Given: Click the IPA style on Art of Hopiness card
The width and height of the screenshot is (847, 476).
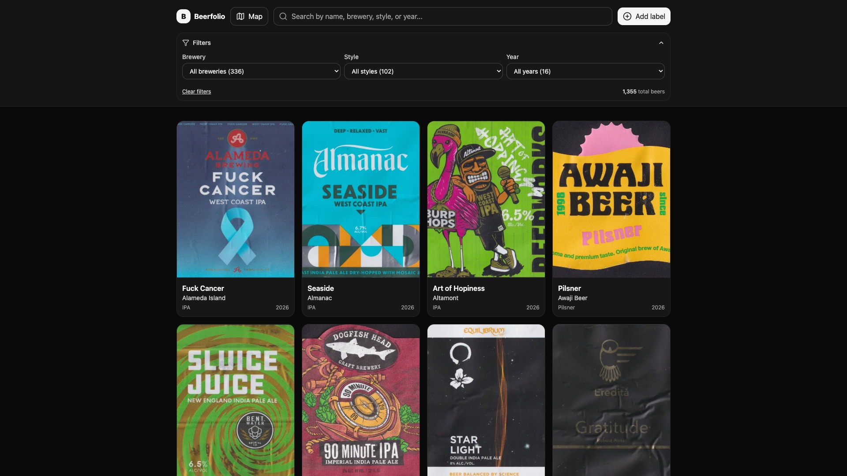Looking at the screenshot, I should click(x=437, y=308).
